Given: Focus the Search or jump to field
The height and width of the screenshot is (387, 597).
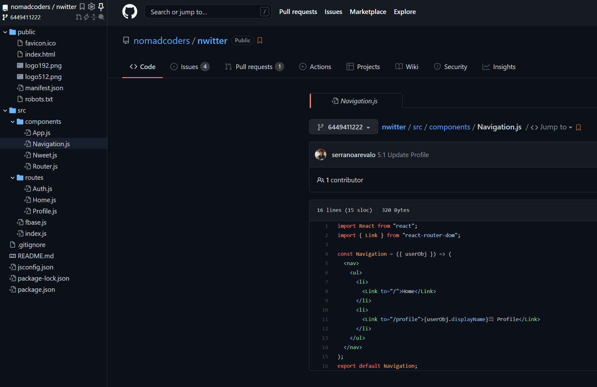Looking at the screenshot, I should click(x=208, y=12).
